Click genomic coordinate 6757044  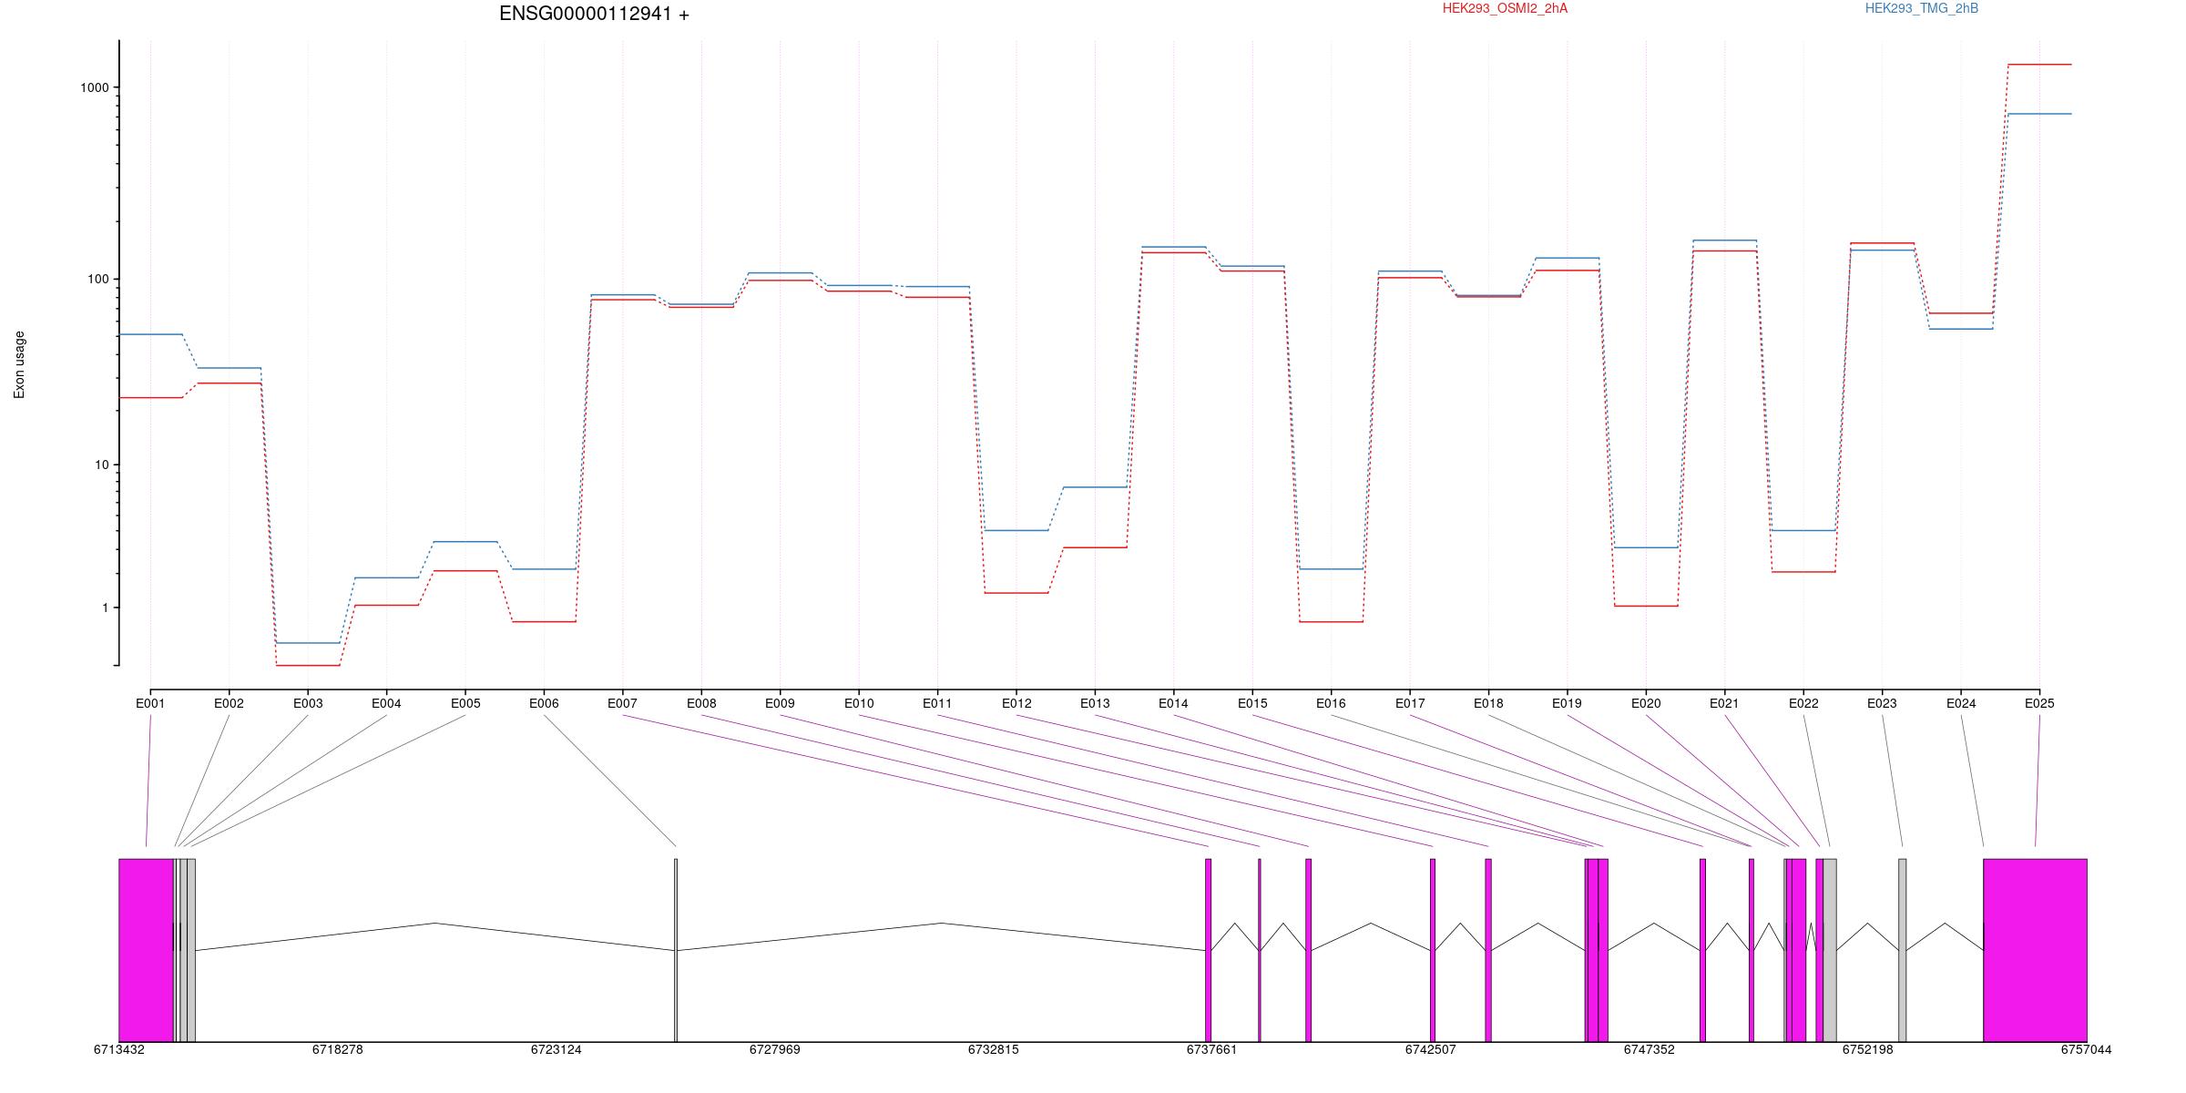coord(2087,1049)
